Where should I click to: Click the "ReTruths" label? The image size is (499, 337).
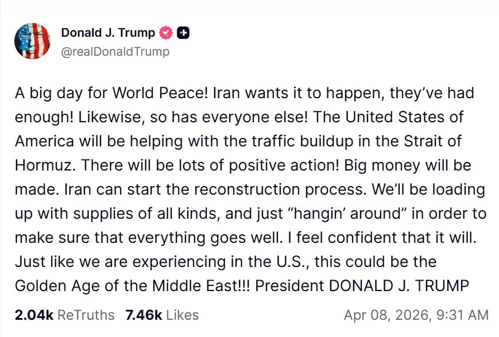(86, 315)
